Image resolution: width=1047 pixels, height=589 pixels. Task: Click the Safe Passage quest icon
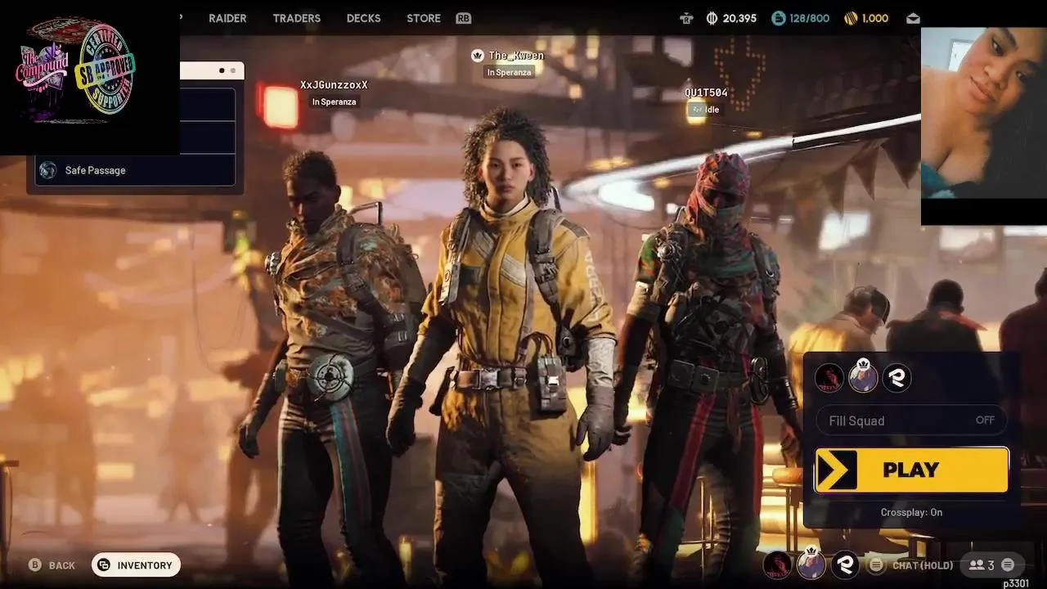click(x=48, y=170)
